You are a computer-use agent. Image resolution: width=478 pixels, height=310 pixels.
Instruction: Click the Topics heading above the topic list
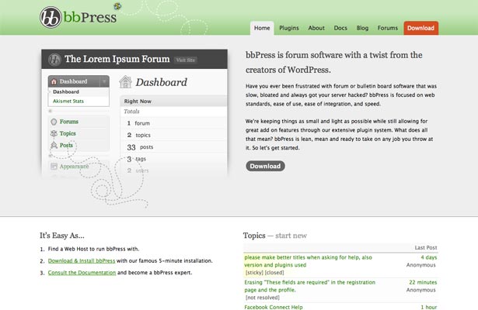tap(254, 236)
